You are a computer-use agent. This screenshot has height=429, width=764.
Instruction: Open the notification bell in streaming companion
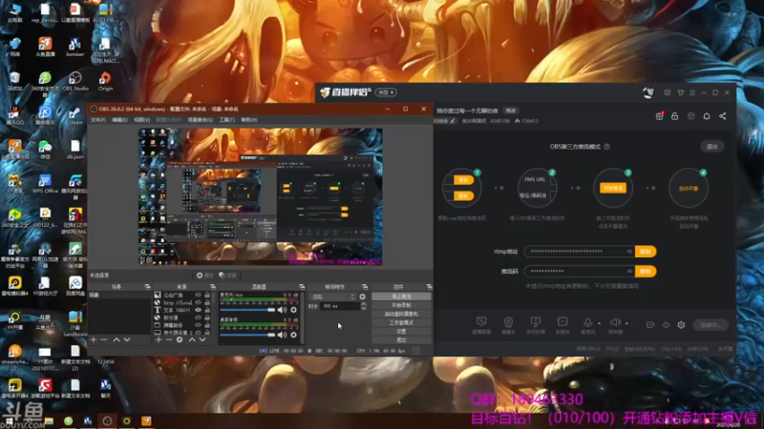pyautogui.click(x=707, y=116)
